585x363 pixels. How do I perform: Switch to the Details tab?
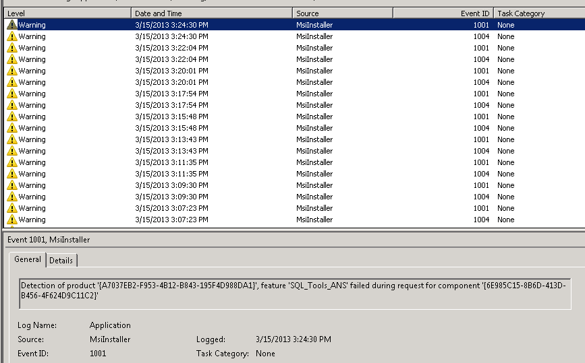pyautogui.click(x=61, y=261)
